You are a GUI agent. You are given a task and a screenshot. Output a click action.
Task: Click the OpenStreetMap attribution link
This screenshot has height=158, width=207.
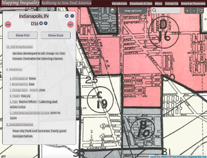(180, 157)
